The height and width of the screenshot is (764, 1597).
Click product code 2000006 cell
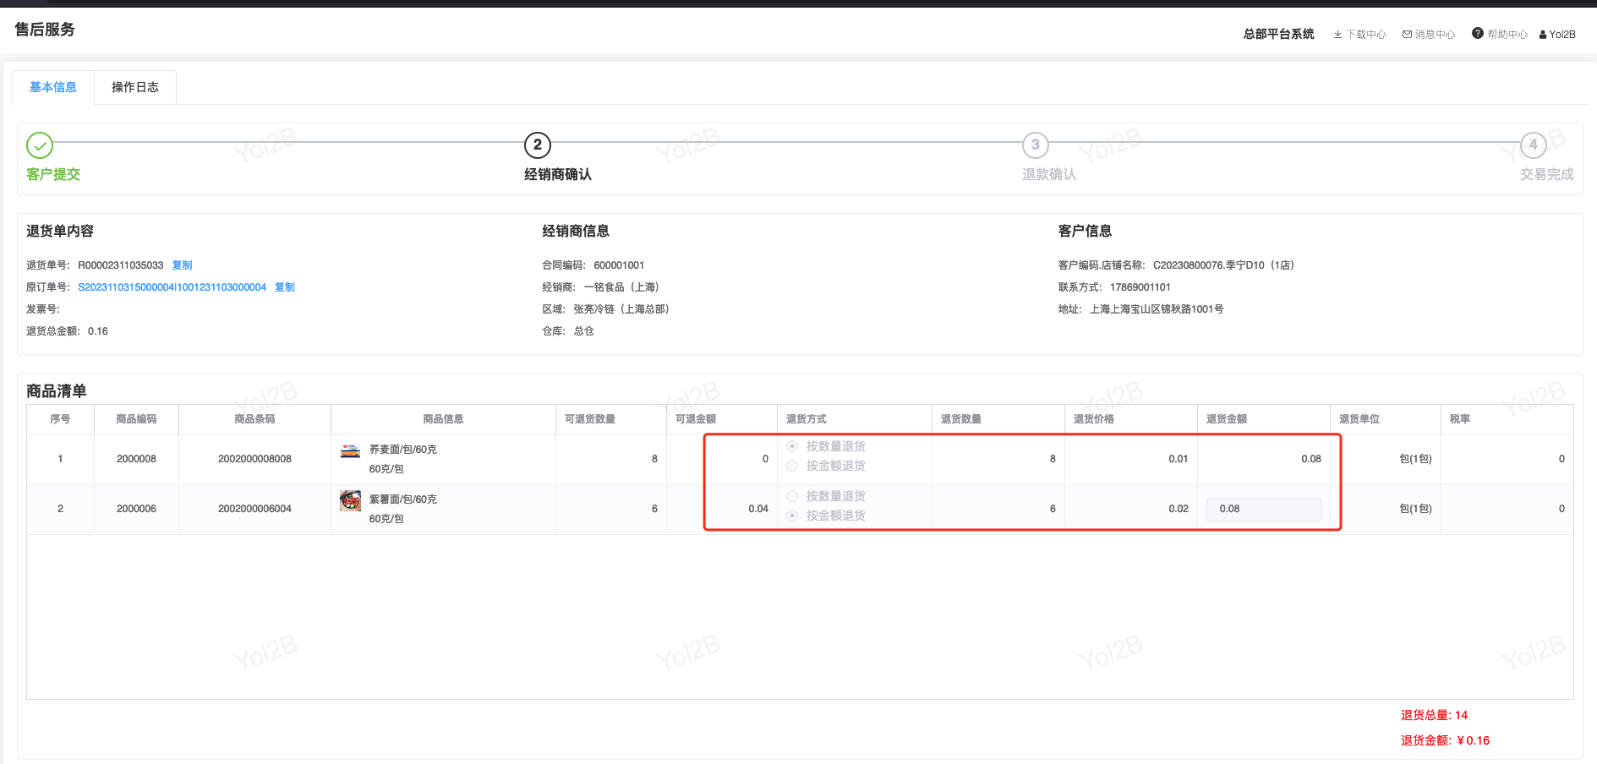click(136, 509)
